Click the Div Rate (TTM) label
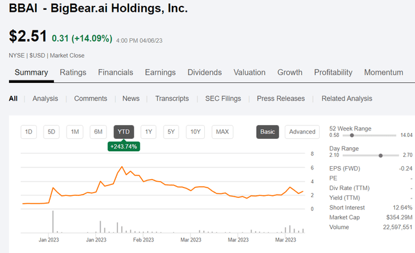Image resolution: width=415 pixels, height=253 pixels. tap(350, 188)
